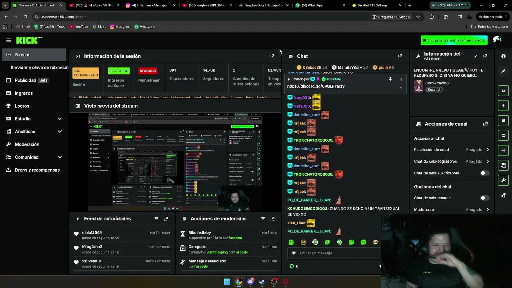Open the user avatar menu at top right
512x288 pixels.
[497, 40]
